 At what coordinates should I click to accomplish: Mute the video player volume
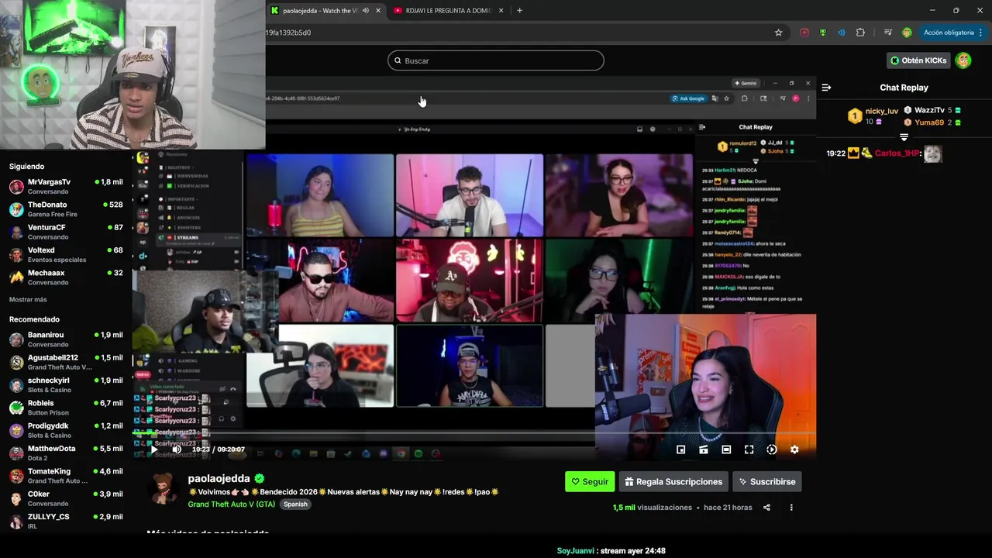coord(177,449)
